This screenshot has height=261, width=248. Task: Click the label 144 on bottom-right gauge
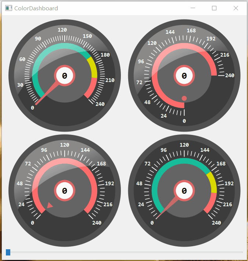[205, 150]
